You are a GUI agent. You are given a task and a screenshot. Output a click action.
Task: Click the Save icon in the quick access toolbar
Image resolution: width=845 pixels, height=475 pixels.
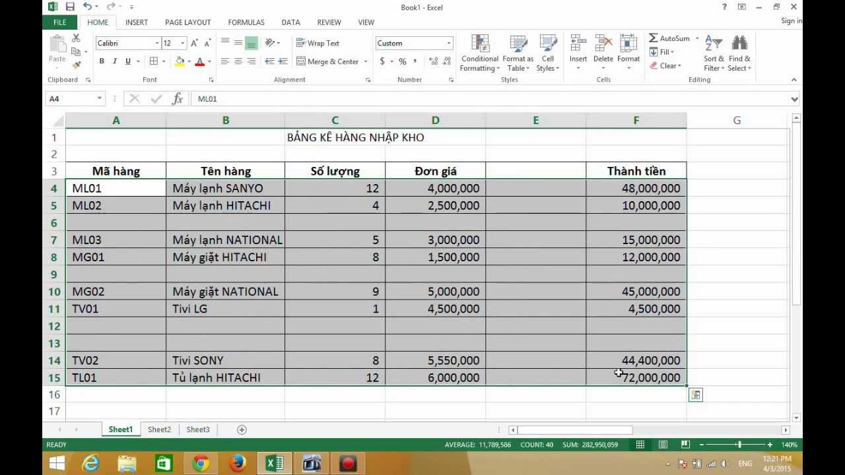(70, 7)
